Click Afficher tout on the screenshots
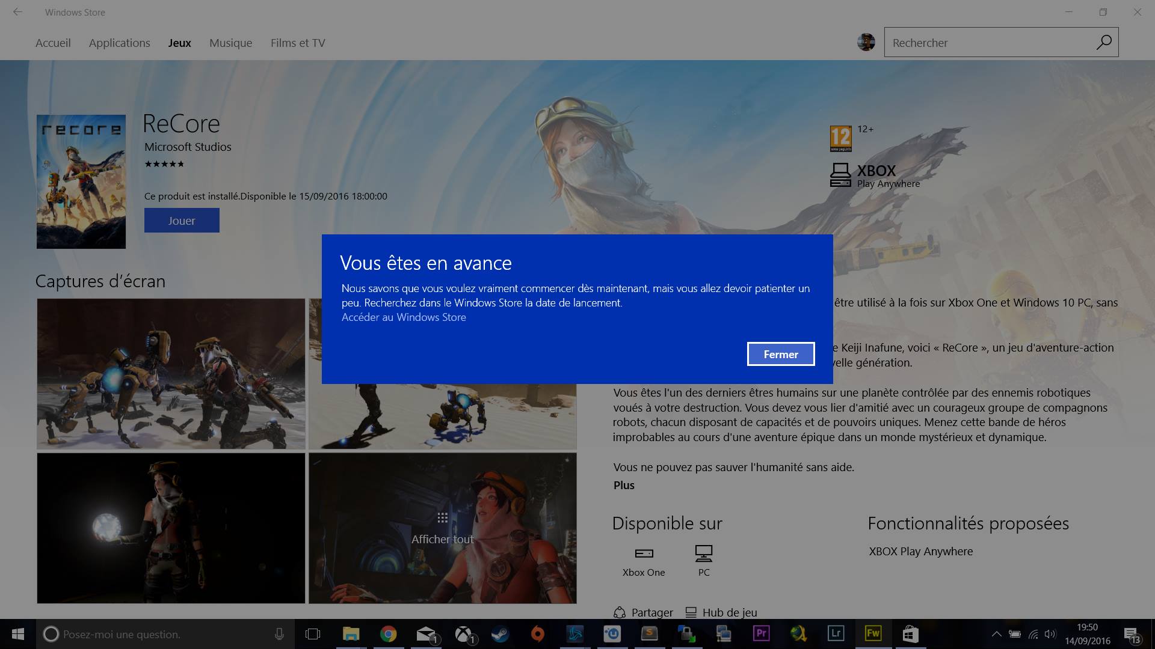1155x649 pixels. (x=443, y=529)
